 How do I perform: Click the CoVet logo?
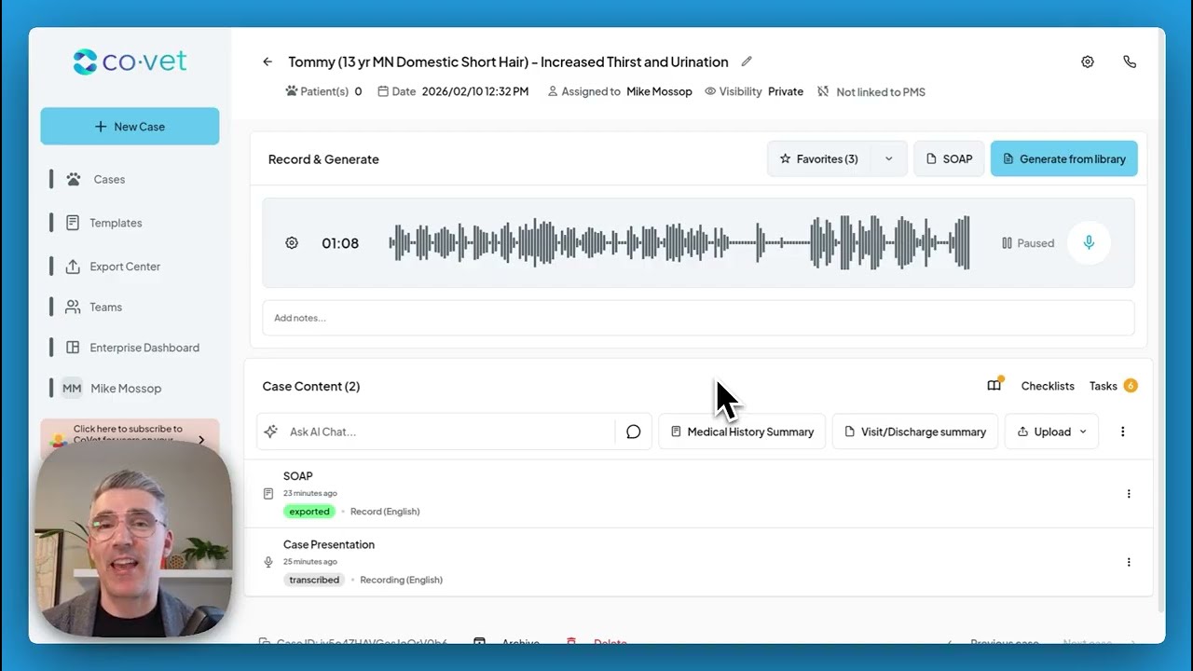click(x=130, y=62)
